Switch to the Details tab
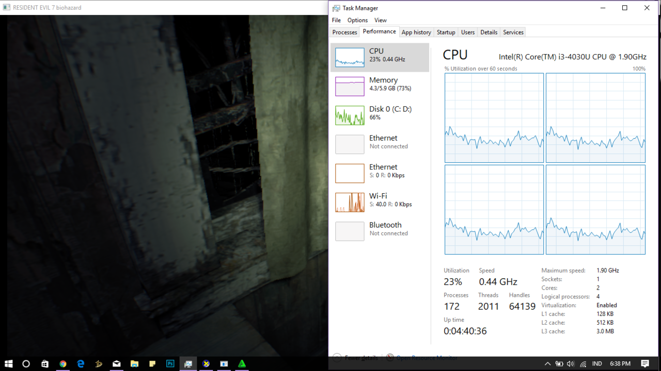Viewport: 661px width, 371px height. (x=489, y=32)
